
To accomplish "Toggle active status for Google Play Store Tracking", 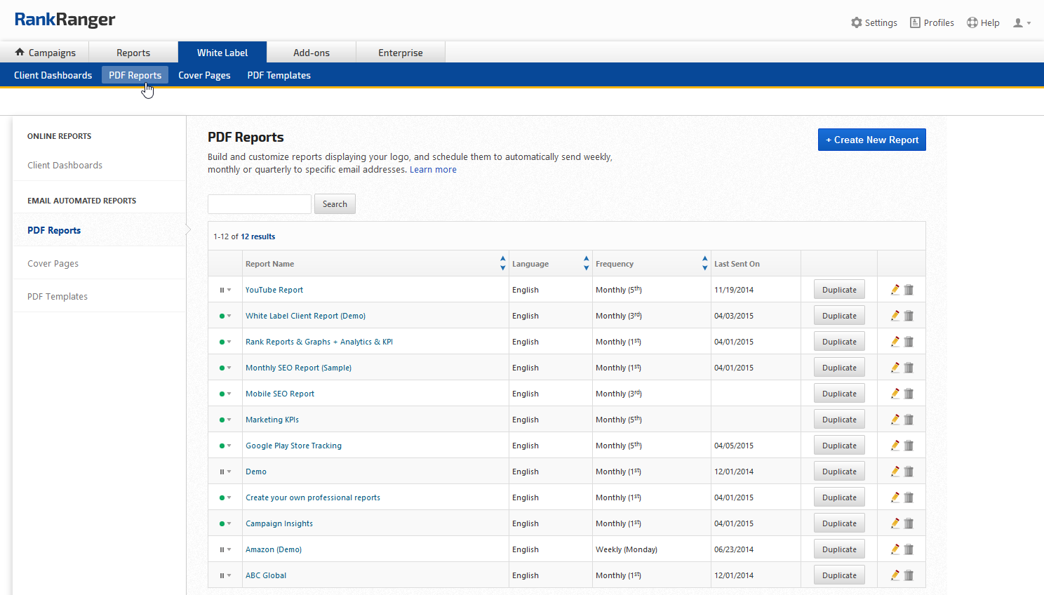I will pos(222,446).
